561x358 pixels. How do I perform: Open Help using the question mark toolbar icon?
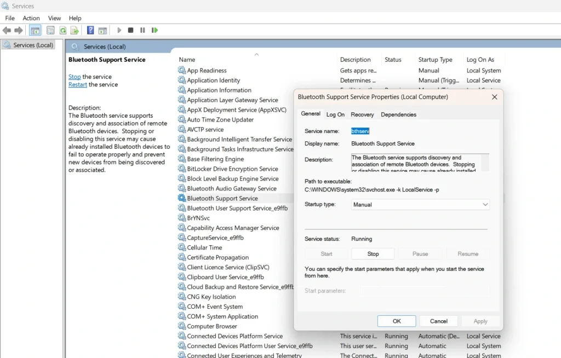[90, 30]
